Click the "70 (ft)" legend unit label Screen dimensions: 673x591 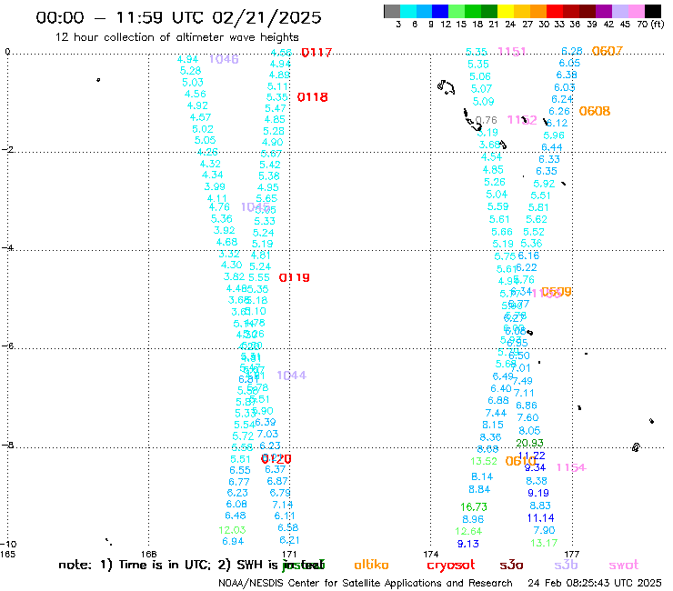[x=650, y=24]
